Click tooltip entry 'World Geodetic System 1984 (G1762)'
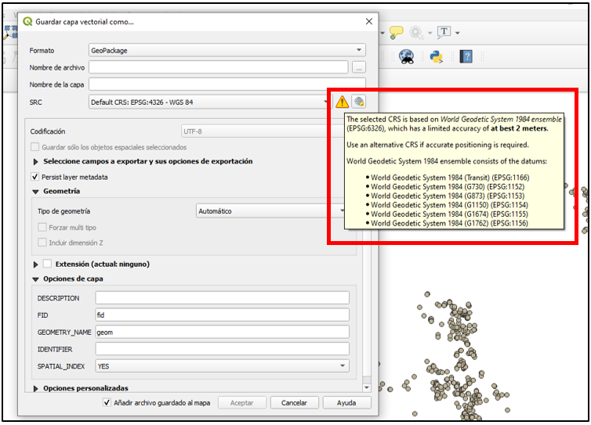 coord(430,223)
